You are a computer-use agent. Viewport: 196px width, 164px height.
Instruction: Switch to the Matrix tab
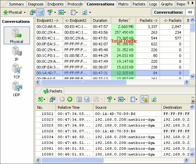tap(123, 4)
